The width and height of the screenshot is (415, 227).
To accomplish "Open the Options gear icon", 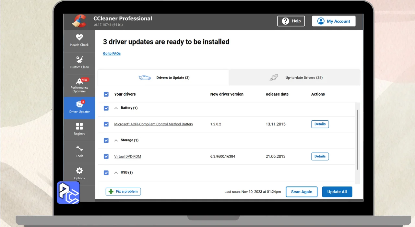I will click(79, 171).
